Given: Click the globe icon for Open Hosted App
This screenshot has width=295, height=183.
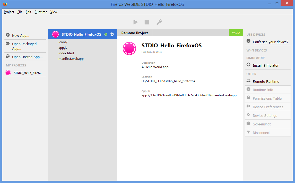Looking at the screenshot, I should point(8,56).
